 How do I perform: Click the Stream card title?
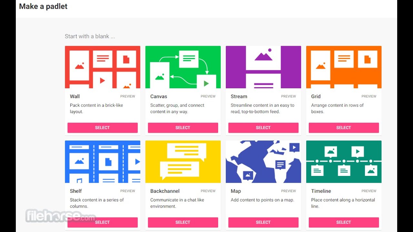coord(239,96)
